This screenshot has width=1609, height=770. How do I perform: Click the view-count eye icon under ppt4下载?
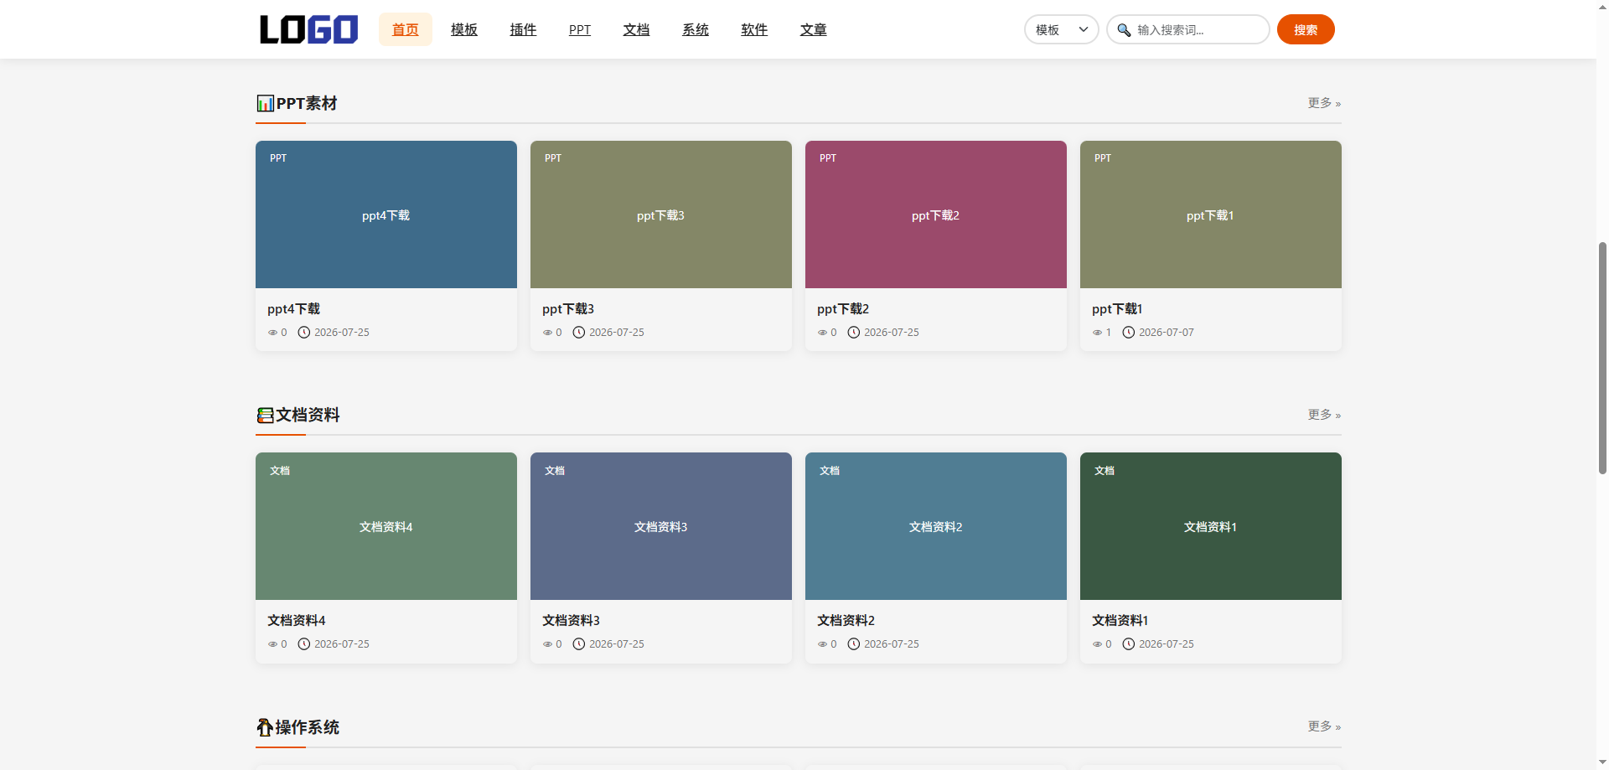(x=272, y=333)
